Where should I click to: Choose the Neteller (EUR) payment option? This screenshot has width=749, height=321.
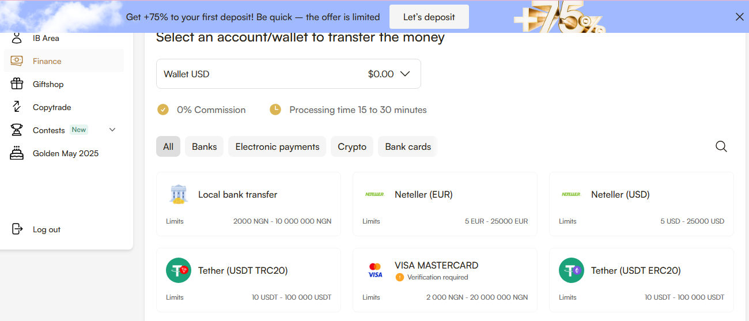(x=445, y=204)
